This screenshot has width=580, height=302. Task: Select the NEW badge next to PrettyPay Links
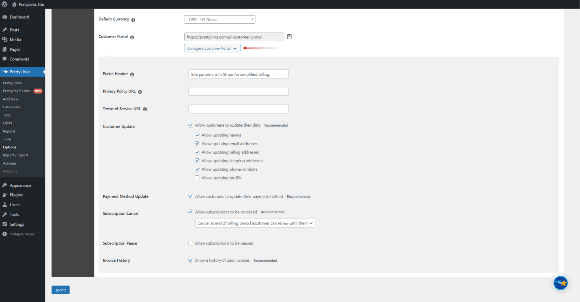[38, 91]
